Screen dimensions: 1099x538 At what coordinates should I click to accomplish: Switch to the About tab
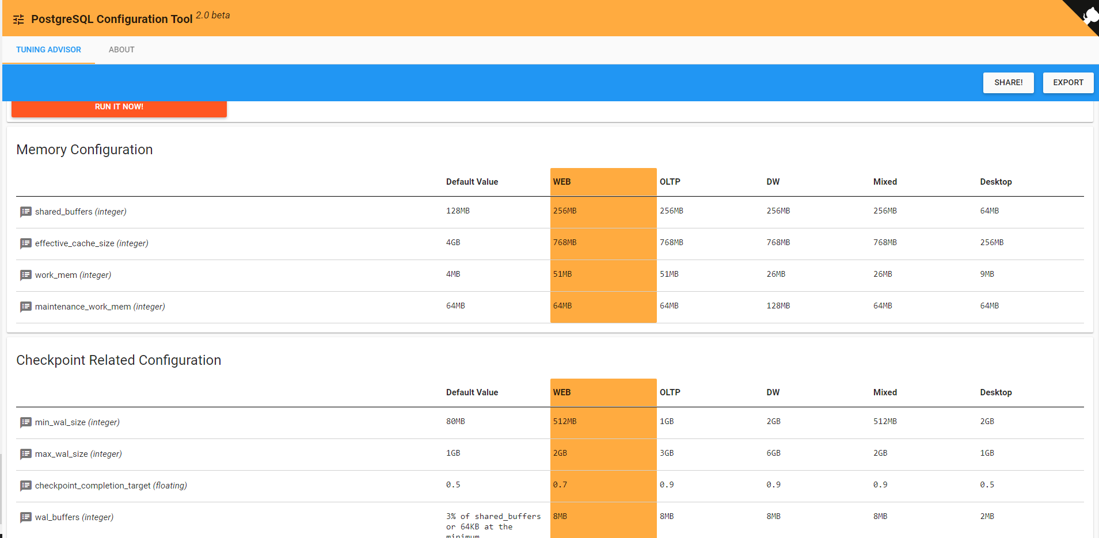[121, 50]
